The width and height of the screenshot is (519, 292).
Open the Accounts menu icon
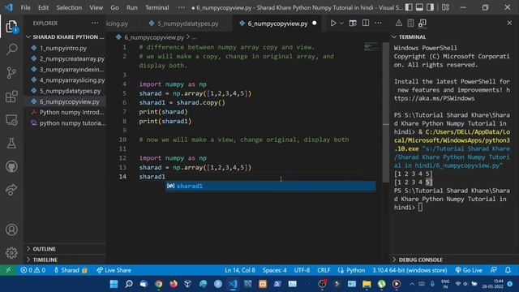point(11,230)
